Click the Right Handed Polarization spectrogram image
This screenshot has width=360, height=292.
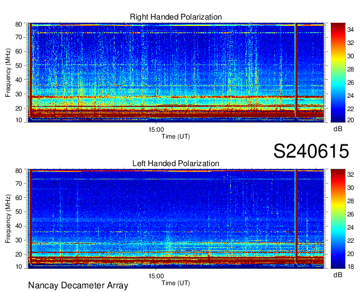pyautogui.click(x=176, y=72)
